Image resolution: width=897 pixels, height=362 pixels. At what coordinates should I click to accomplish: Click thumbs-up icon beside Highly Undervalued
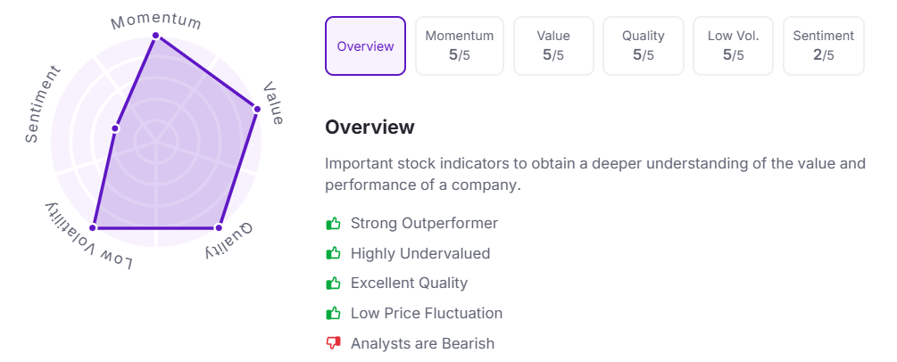pos(333,252)
